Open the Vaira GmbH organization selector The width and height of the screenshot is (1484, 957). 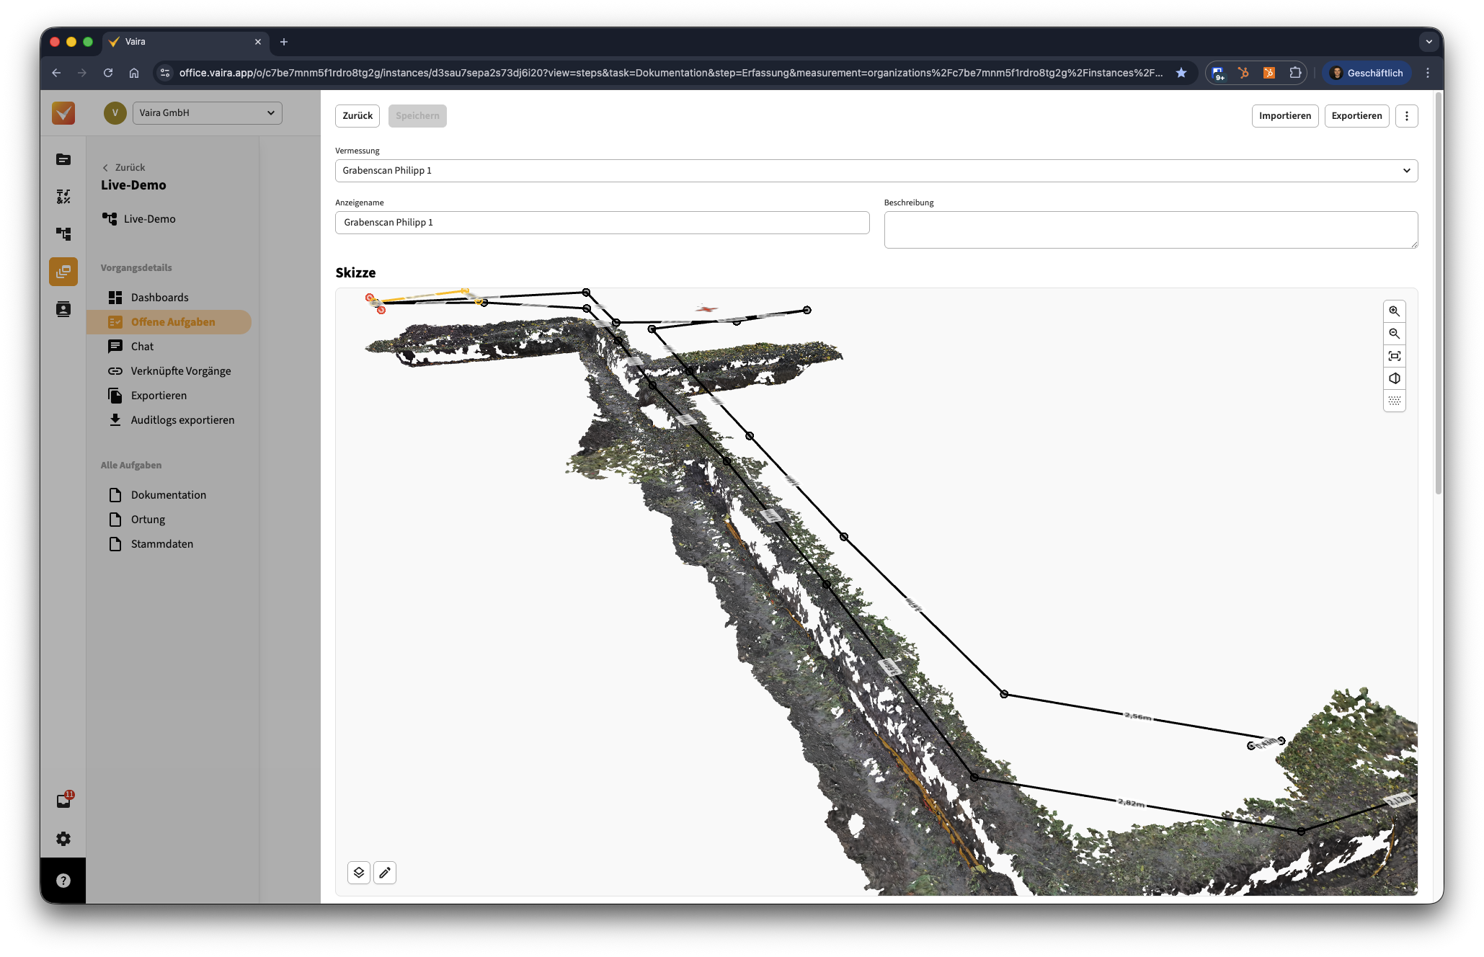207,113
